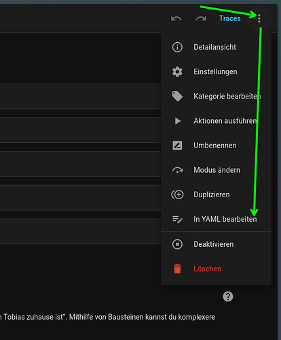The width and height of the screenshot is (281, 340).
Task: Click the tag category icon
Action: 177,97
